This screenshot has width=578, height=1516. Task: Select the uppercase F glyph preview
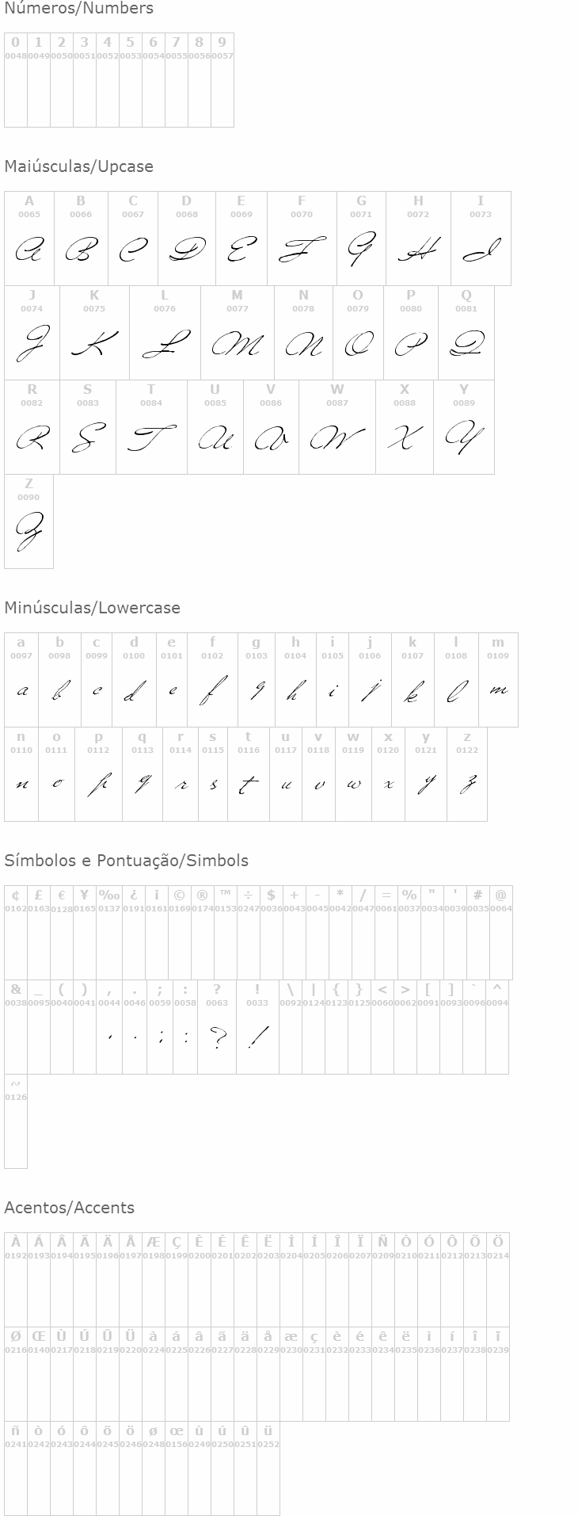(x=302, y=250)
